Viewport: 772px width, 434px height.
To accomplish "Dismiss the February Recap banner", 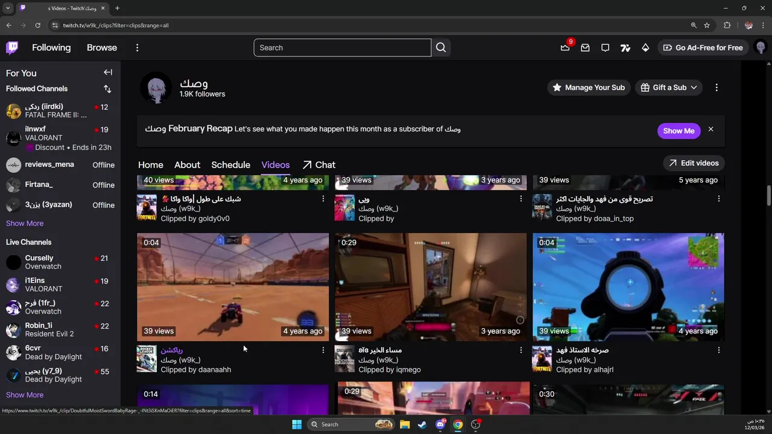I will pos(710,130).
